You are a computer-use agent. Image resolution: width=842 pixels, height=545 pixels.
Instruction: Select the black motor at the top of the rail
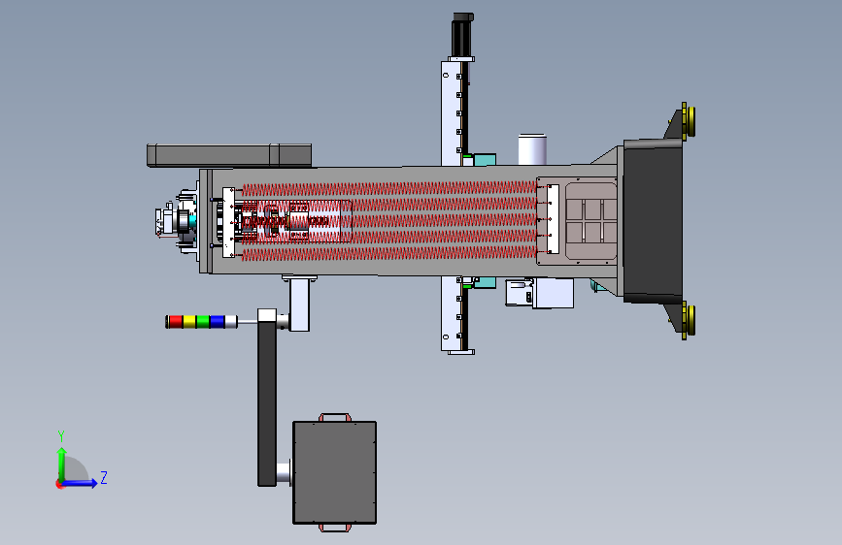(462, 36)
